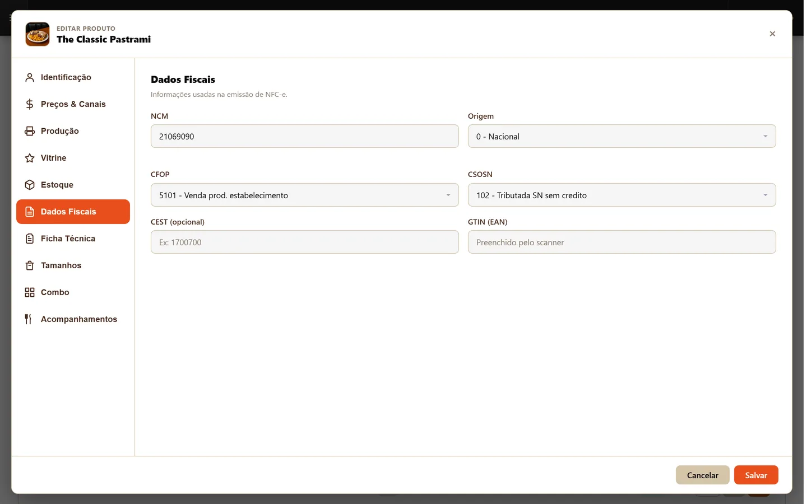The image size is (807, 504).
Task: Click the Dados Fiscais heading text
Action: (x=183, y=80)
